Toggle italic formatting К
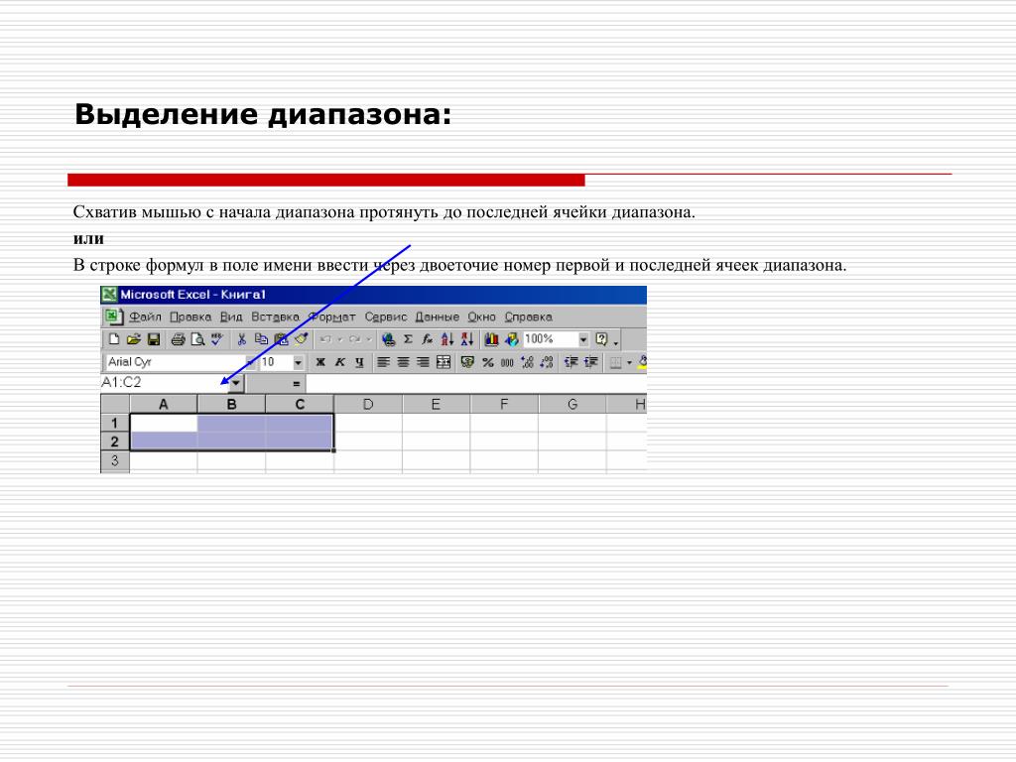1016x762 pixels. point(339,362)
